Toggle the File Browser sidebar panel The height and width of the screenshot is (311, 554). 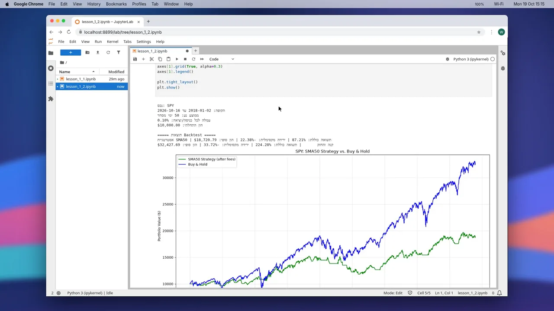pyautogui.click(x=51, y=53)
